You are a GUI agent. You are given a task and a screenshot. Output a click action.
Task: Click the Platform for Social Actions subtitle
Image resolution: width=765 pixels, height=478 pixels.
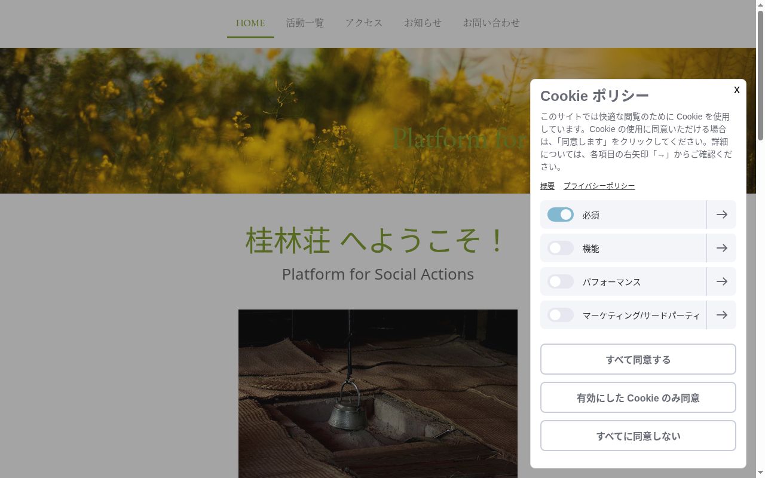pos(378,274)
